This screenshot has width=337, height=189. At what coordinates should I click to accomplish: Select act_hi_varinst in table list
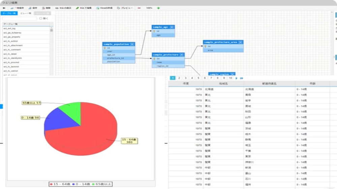(26, 71)
